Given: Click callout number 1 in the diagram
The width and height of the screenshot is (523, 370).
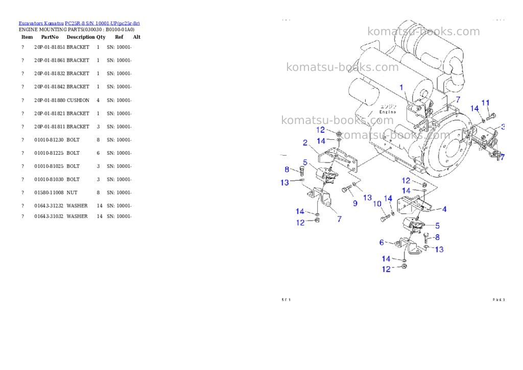Looking at the screenshot, I should tap(401, 88).
